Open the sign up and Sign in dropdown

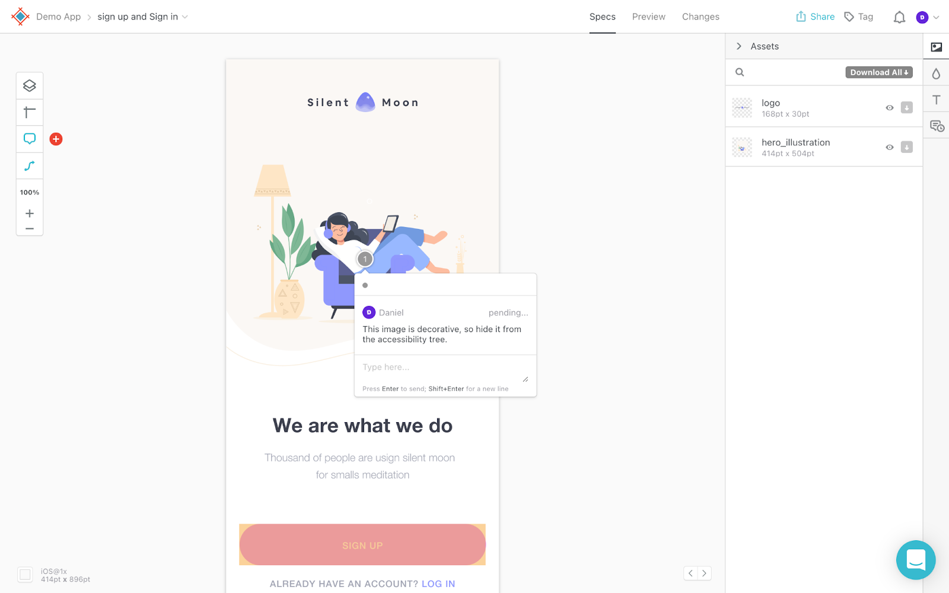pos(143,17)
